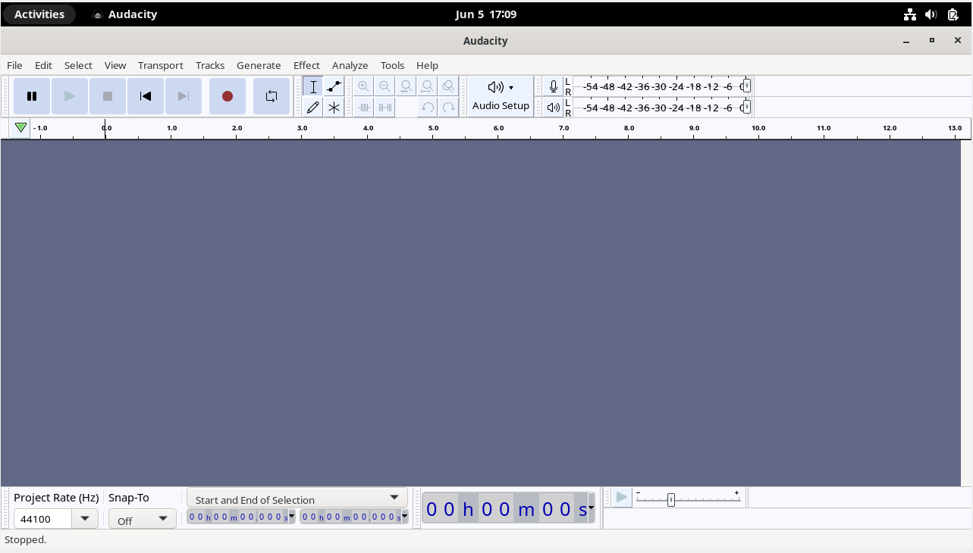Open the Edit menu
The width and height of the screenshot is (973, 553).
click(43, 65)
